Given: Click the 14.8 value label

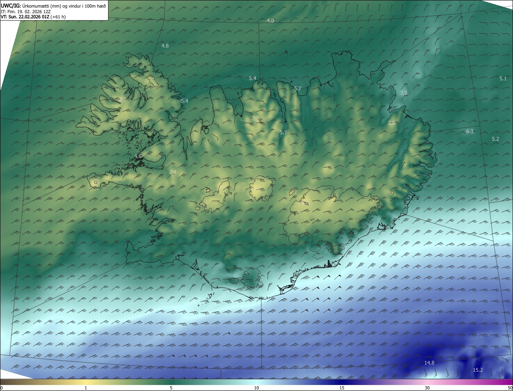Looking at the screenshot, I should click(429, 363).
